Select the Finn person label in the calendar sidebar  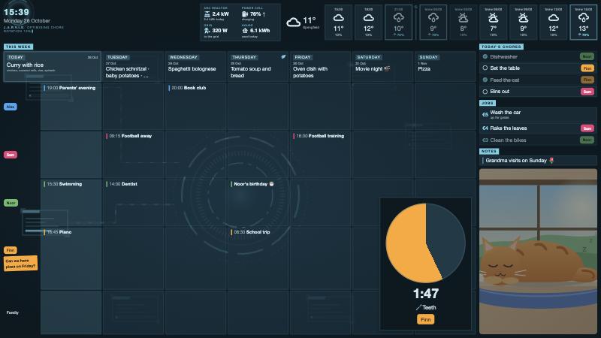[10, 250]
